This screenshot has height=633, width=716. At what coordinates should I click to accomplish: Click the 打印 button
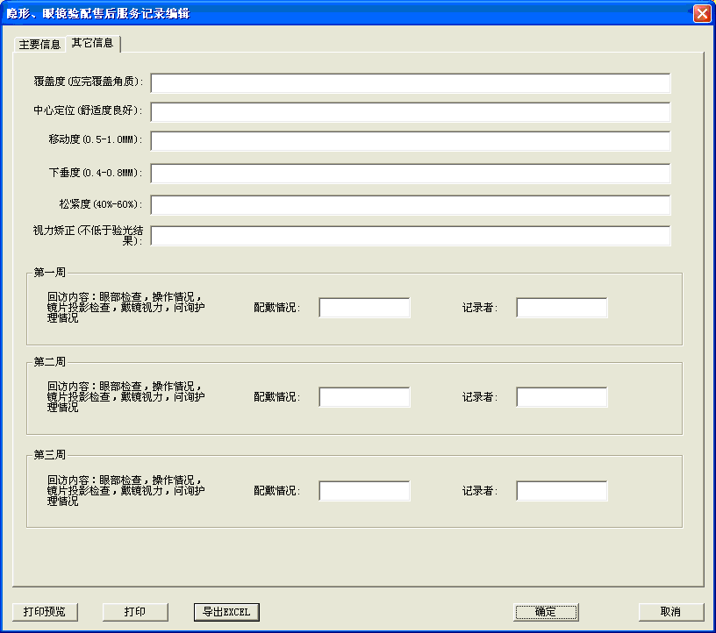coord(135,612)
